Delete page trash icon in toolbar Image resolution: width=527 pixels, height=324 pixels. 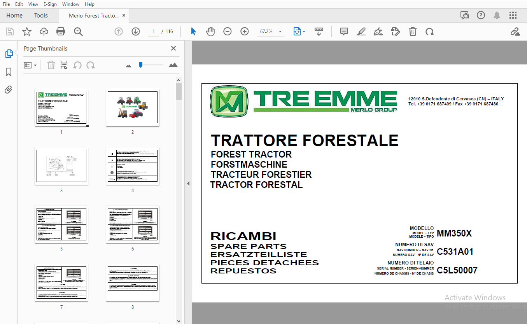tap(413, 32)
